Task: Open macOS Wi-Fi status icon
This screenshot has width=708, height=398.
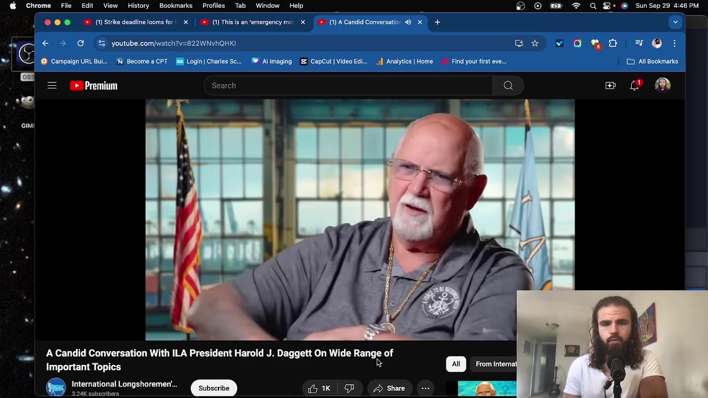Action: pyautogui.click(x=576, y=6)
